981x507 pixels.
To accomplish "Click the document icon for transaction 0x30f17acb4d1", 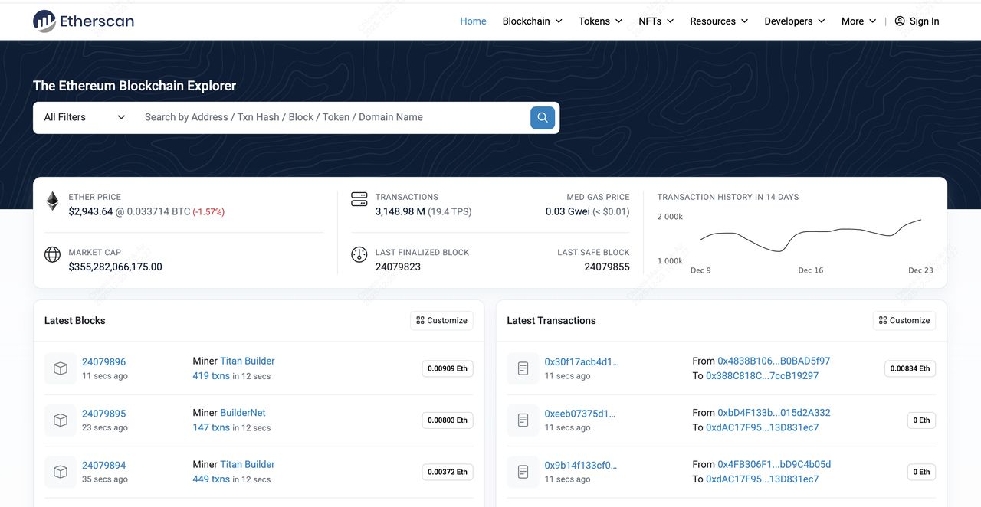I will coord(523,368).
